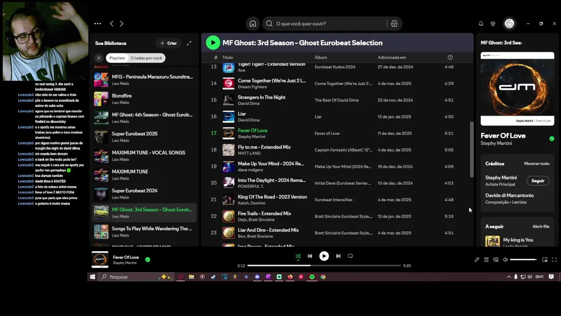This screenshot has width=561, height=316.
Task: Open MF Ghost: 4th Season playlist
Action: coord(145,118)
